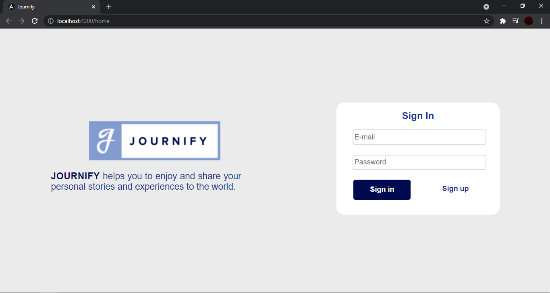Screen dimensions: 550x293
Task: Click the browser back arrow
Action: tap(9, 21)
